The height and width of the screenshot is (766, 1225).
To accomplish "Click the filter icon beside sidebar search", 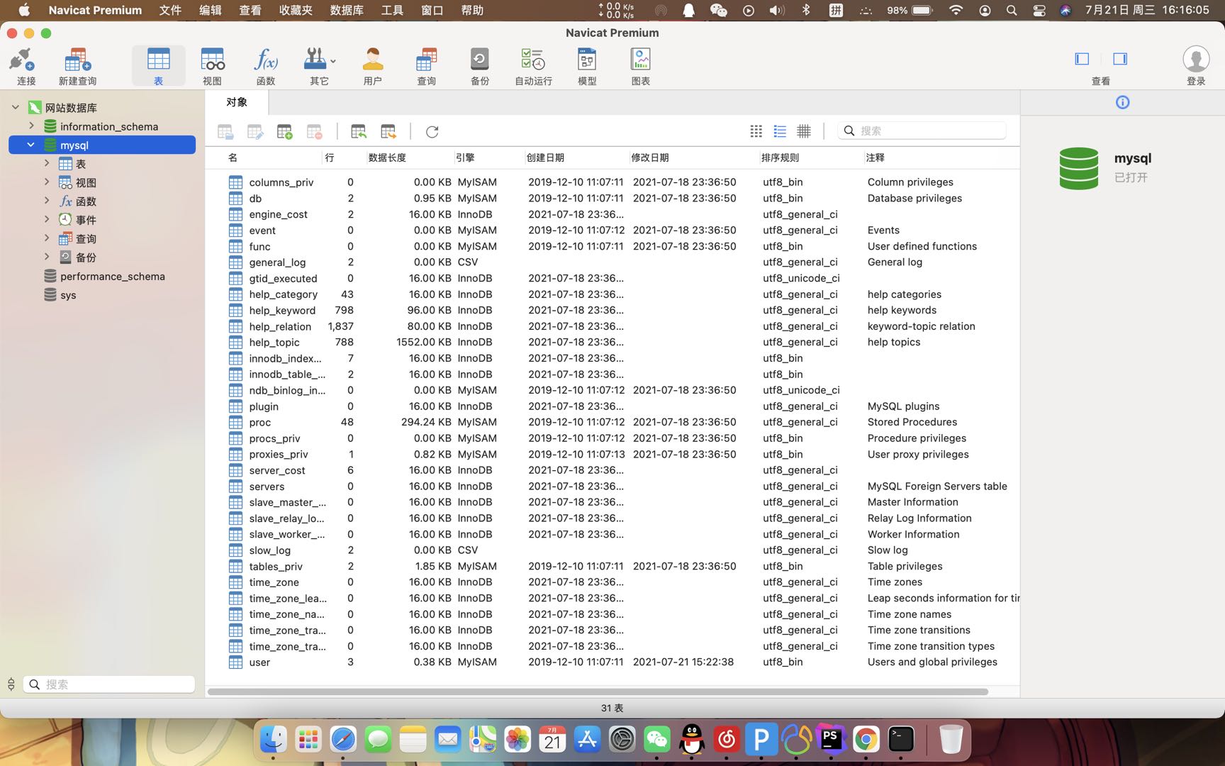I will [x=11, y=684].
